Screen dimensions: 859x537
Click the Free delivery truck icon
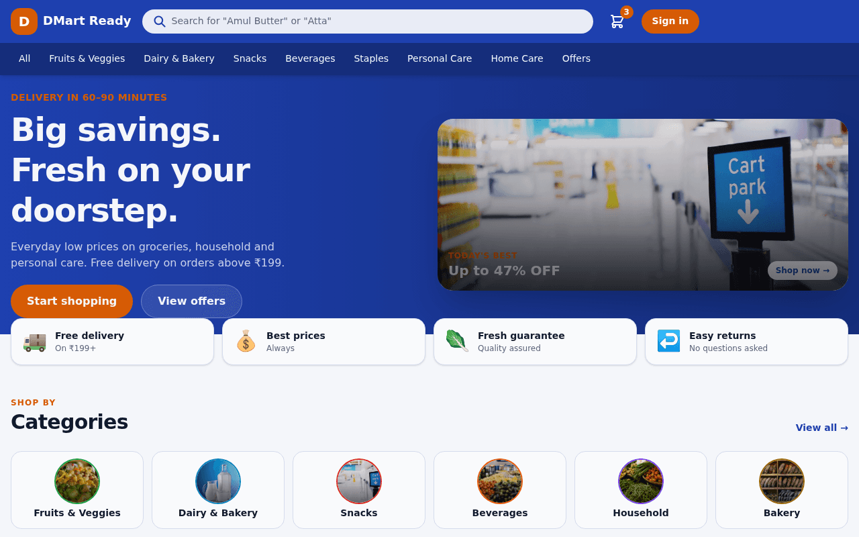coord(35,341)
